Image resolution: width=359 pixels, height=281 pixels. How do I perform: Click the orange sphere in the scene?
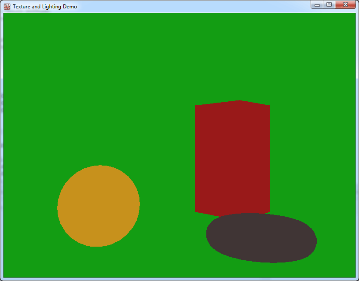pyautogui.click(x=99, y=206)
